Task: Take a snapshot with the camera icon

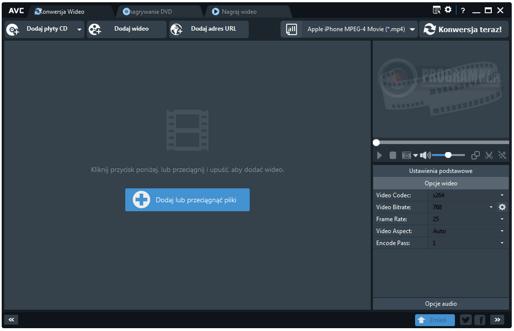Action: pyautogui.click(x=406, y=155)
